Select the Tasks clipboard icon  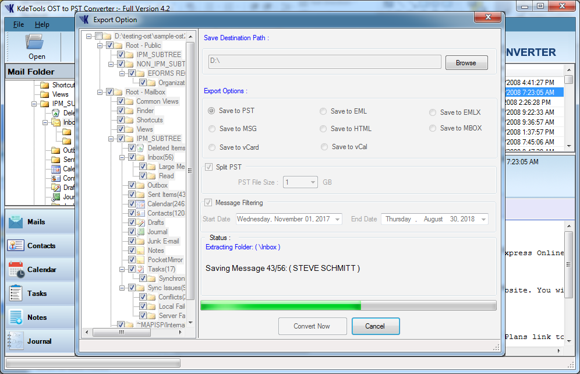16,294
